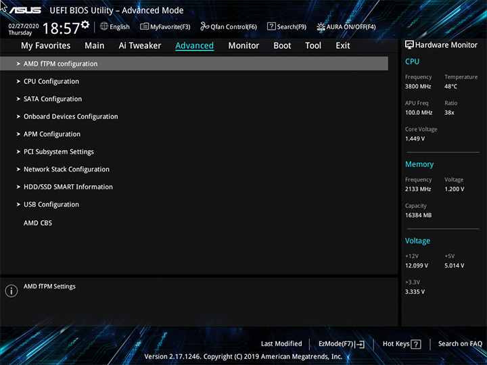This screenshot has height=365, width=487.
Task: Expand CPU Configuration arrow
Action: coord(18,81)
